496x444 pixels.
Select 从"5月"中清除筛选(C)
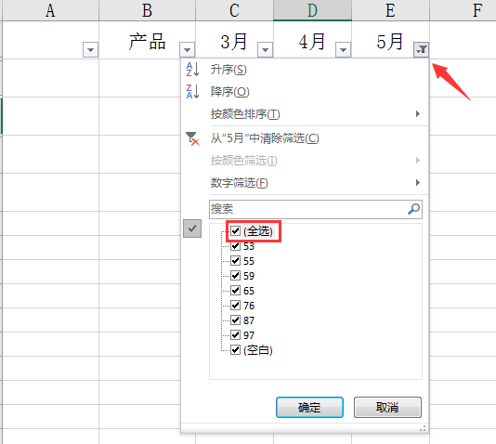tap(265, 138)
